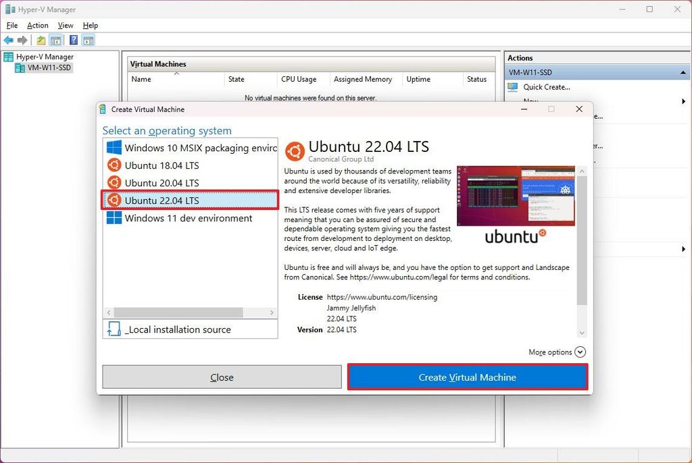692x463 pixels.
Task: Select Hyper-V Manager tree root label
Action: (x=45, y=57)
